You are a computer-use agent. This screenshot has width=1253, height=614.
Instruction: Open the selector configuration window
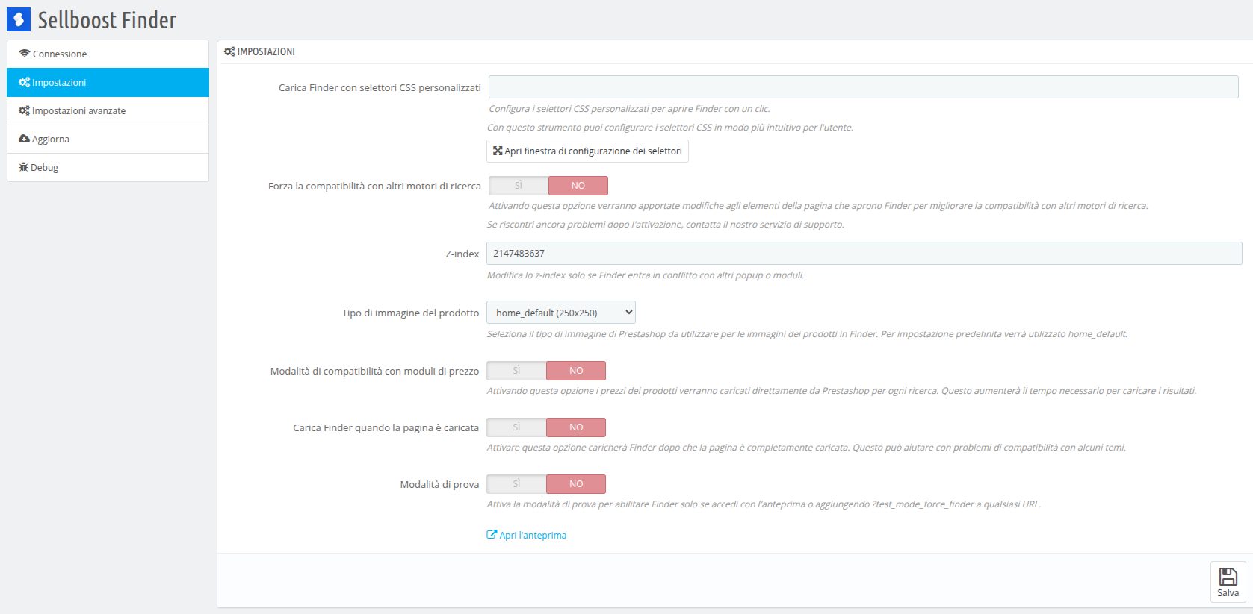pos(587,151)
